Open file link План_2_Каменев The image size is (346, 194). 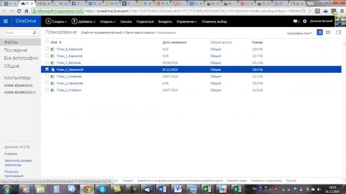69,77
